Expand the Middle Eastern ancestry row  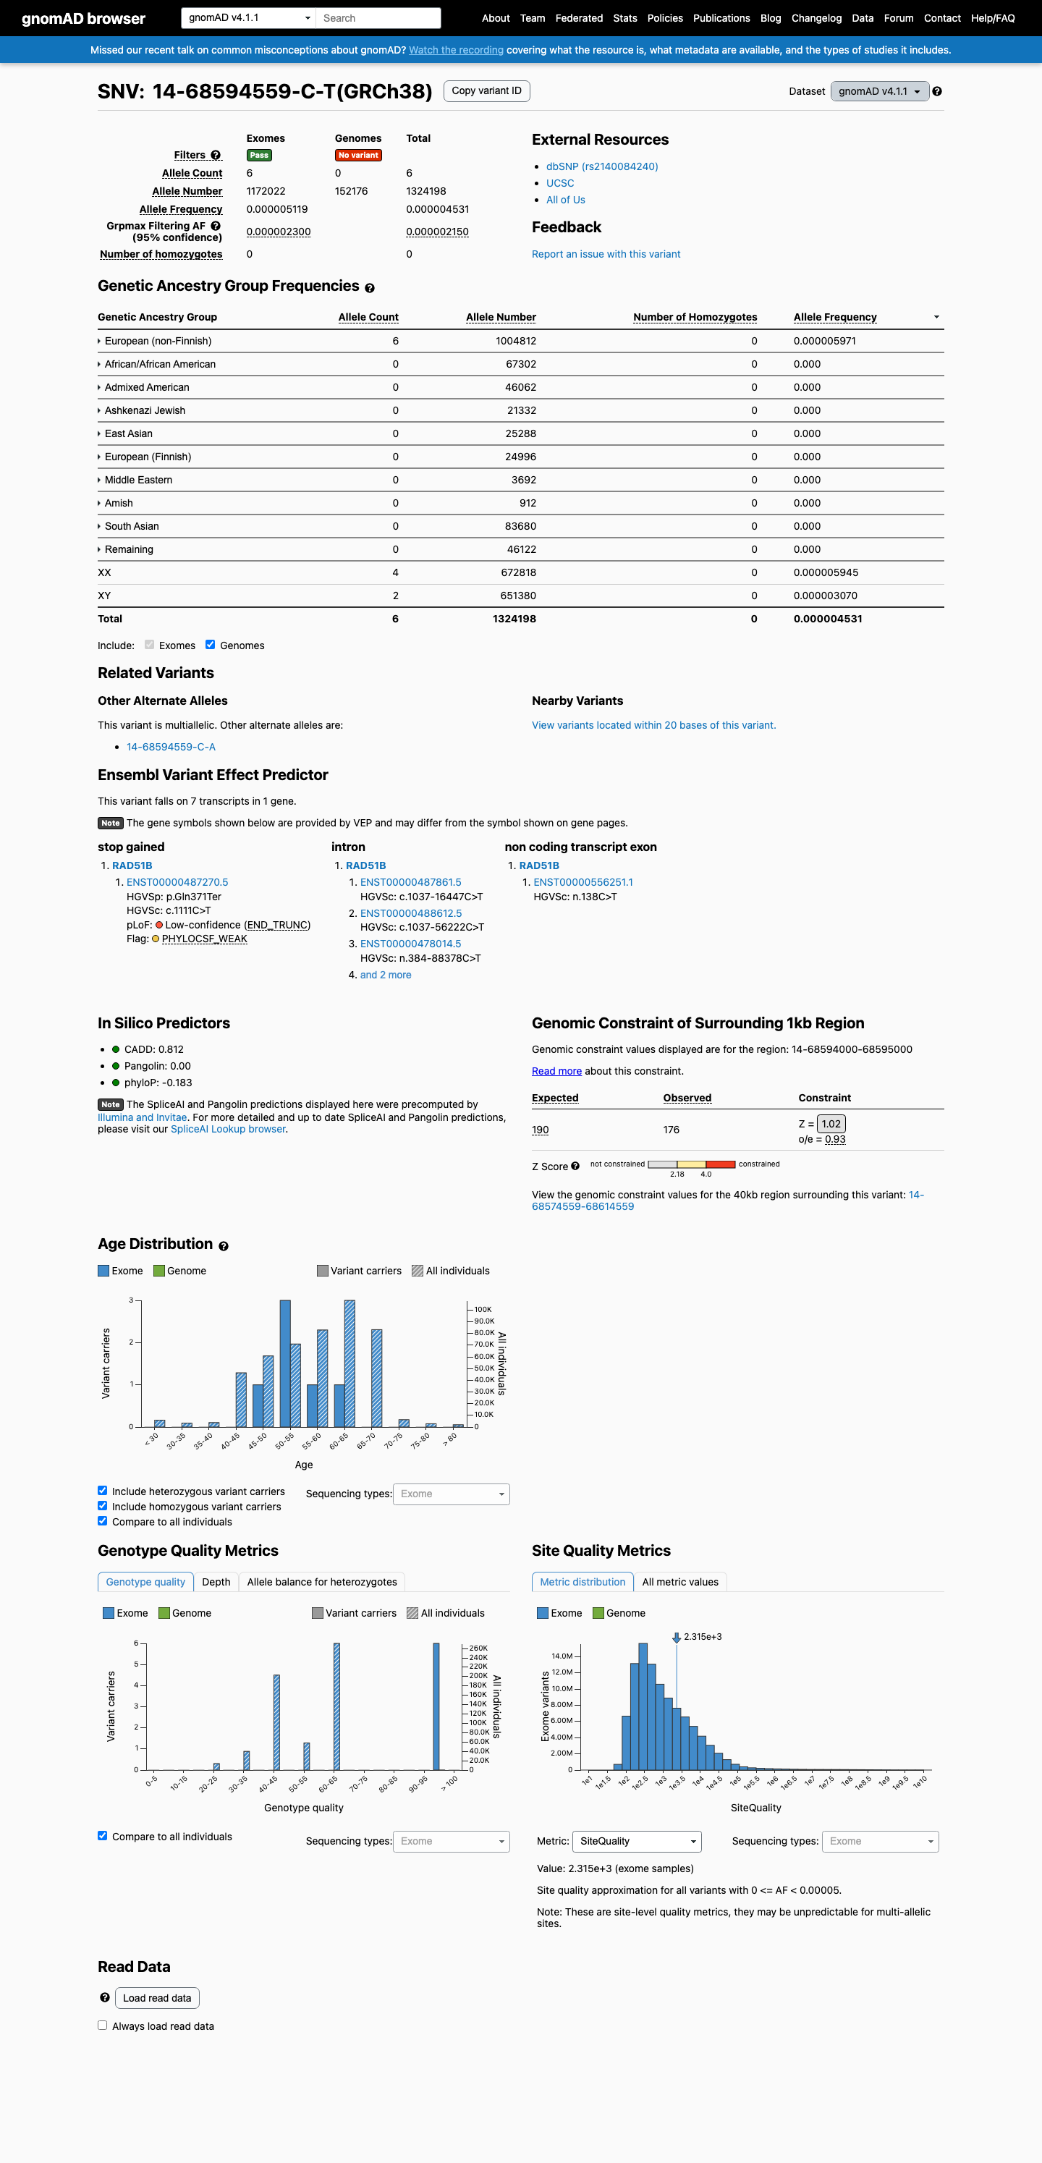tap(135, 481)
